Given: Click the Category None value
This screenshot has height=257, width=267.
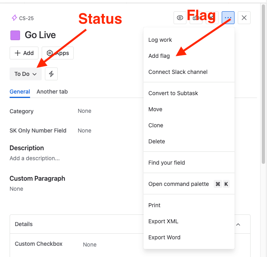Looking at the screenshot, I should coord(85,111).
